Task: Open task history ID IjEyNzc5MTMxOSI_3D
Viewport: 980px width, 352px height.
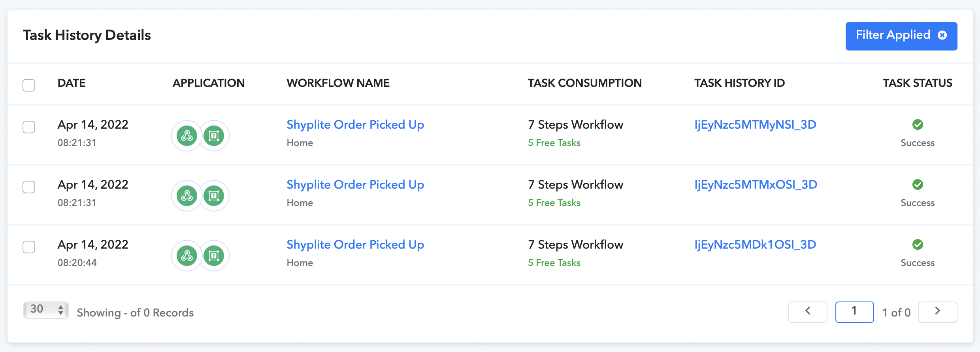Action: click(756, 185)
